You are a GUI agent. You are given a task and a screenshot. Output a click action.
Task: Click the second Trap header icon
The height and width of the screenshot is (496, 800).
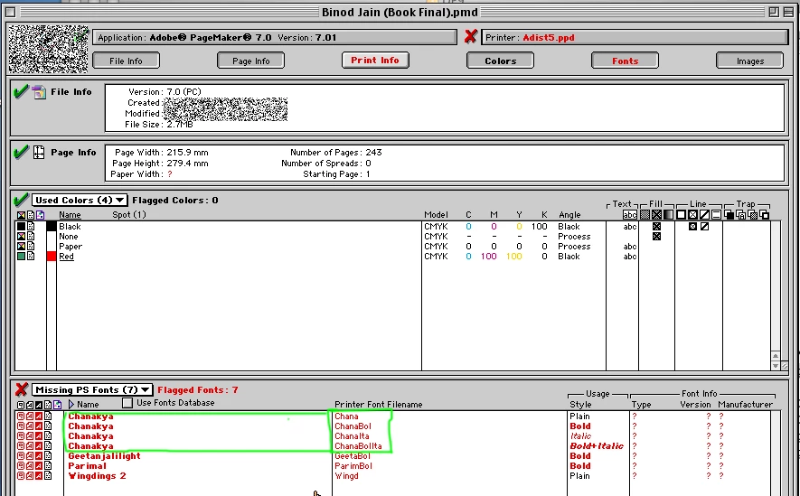point(740,215)
